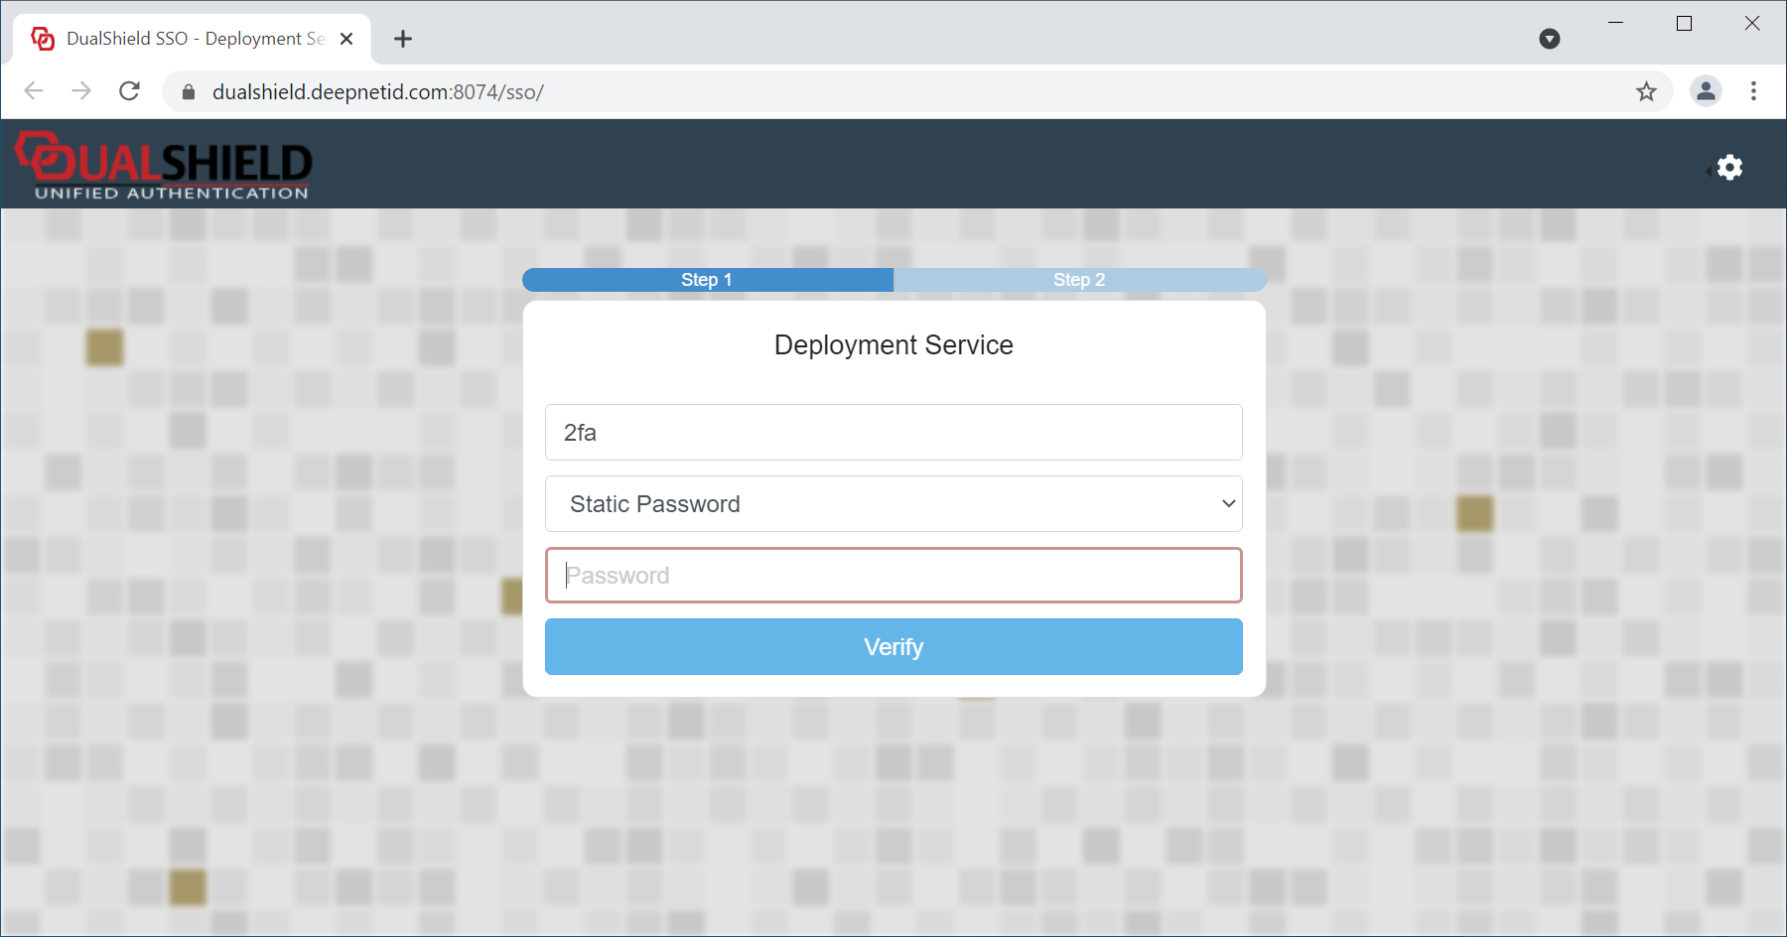Focus the Password input field

[x=893, y=576]
